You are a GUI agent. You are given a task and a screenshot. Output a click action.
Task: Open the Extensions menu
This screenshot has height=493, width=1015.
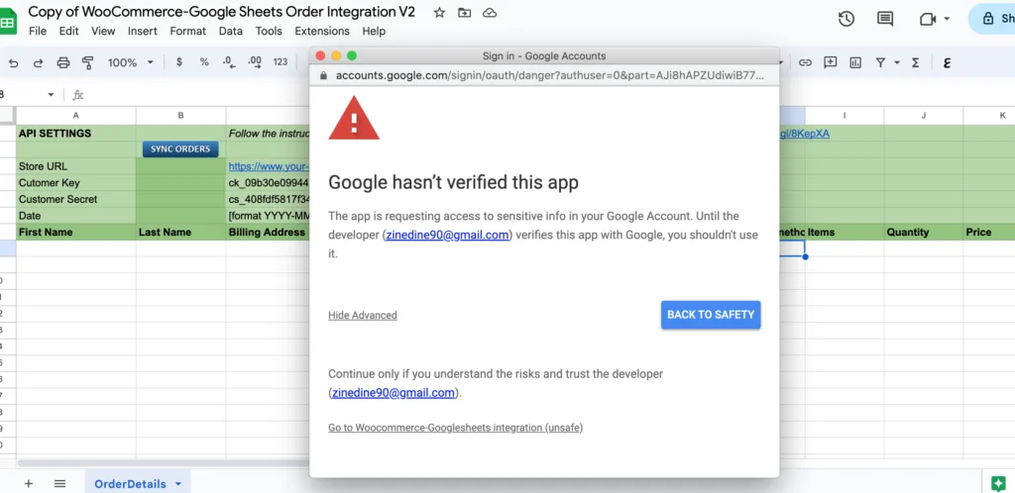[x=322, y=31]
